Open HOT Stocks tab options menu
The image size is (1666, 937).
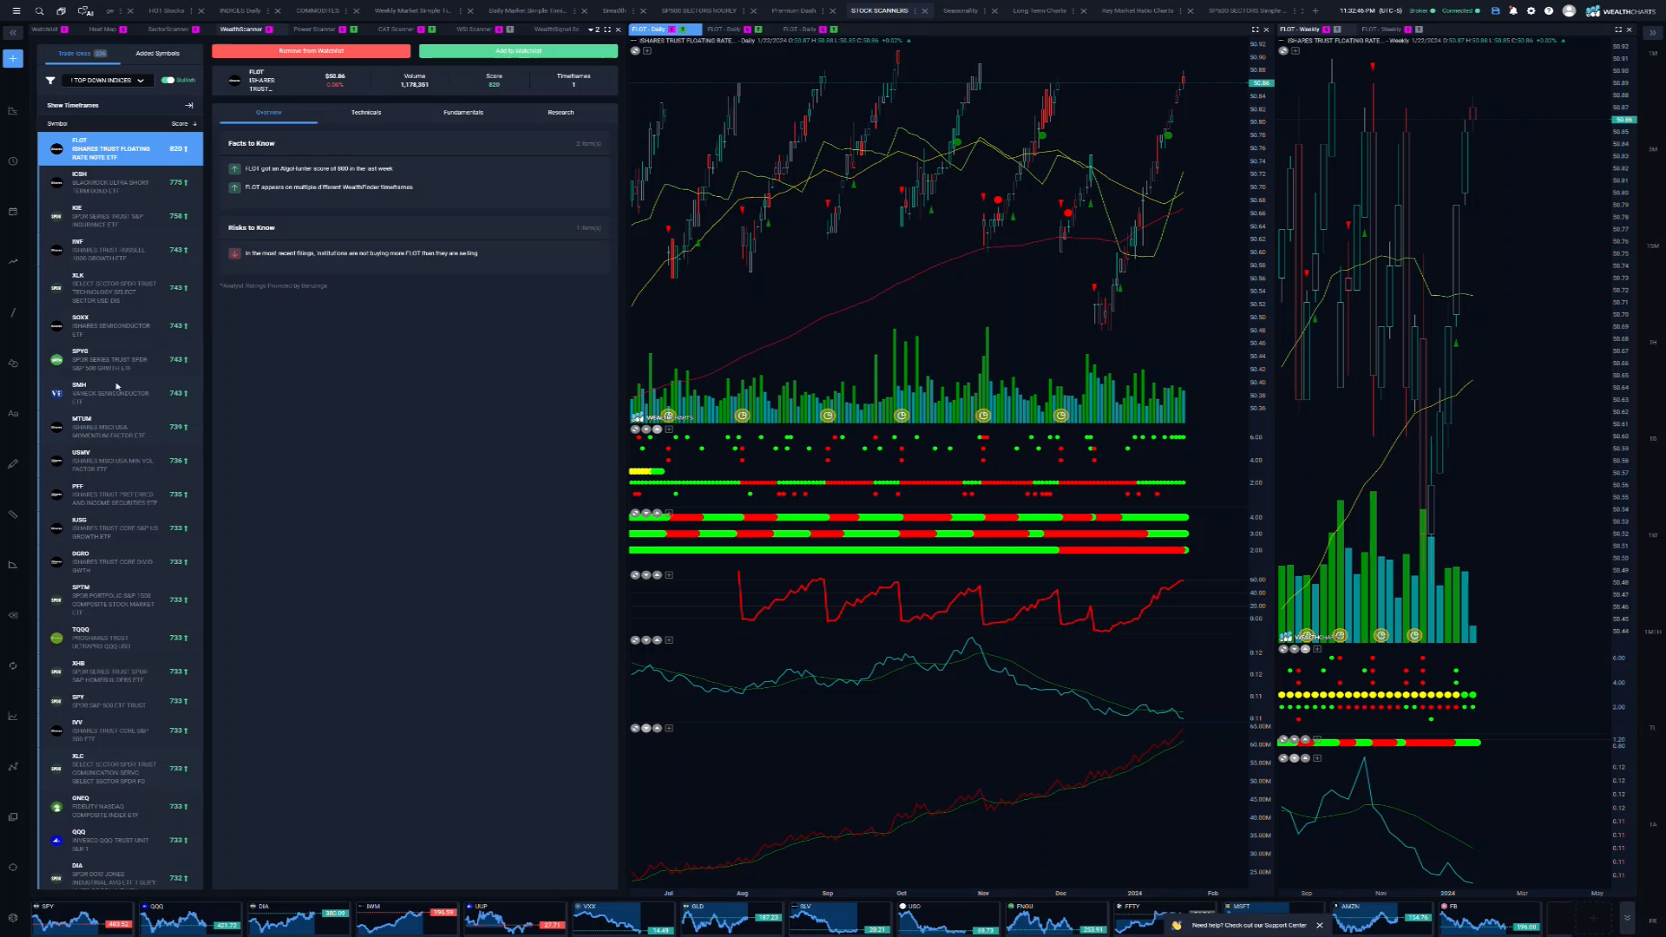coord(192,11)
